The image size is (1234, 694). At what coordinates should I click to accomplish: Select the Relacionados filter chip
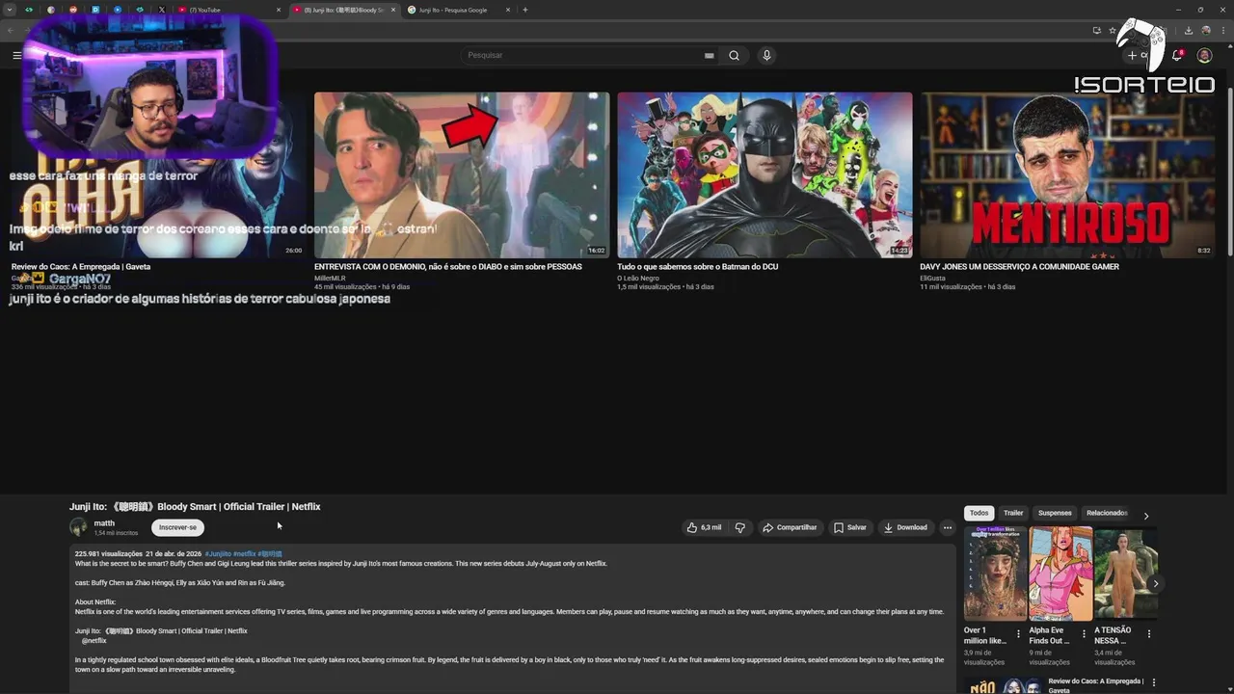coord(1107,513)
